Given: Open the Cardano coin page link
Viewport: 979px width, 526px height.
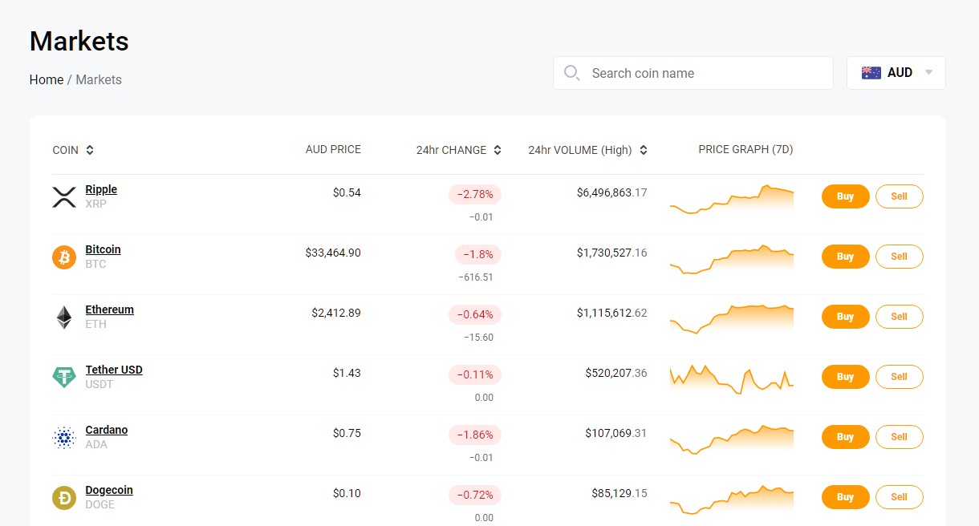Looking at the screenshot, I should [x=107, y=431].
